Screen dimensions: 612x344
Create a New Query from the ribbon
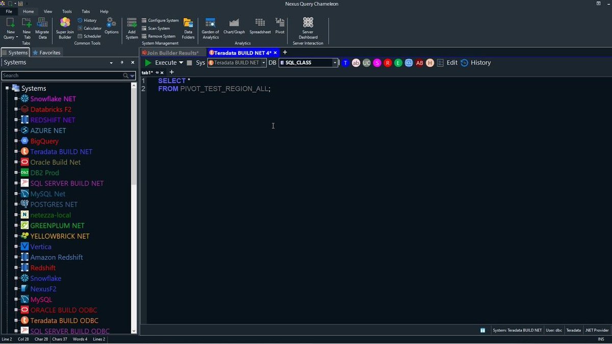10,28
